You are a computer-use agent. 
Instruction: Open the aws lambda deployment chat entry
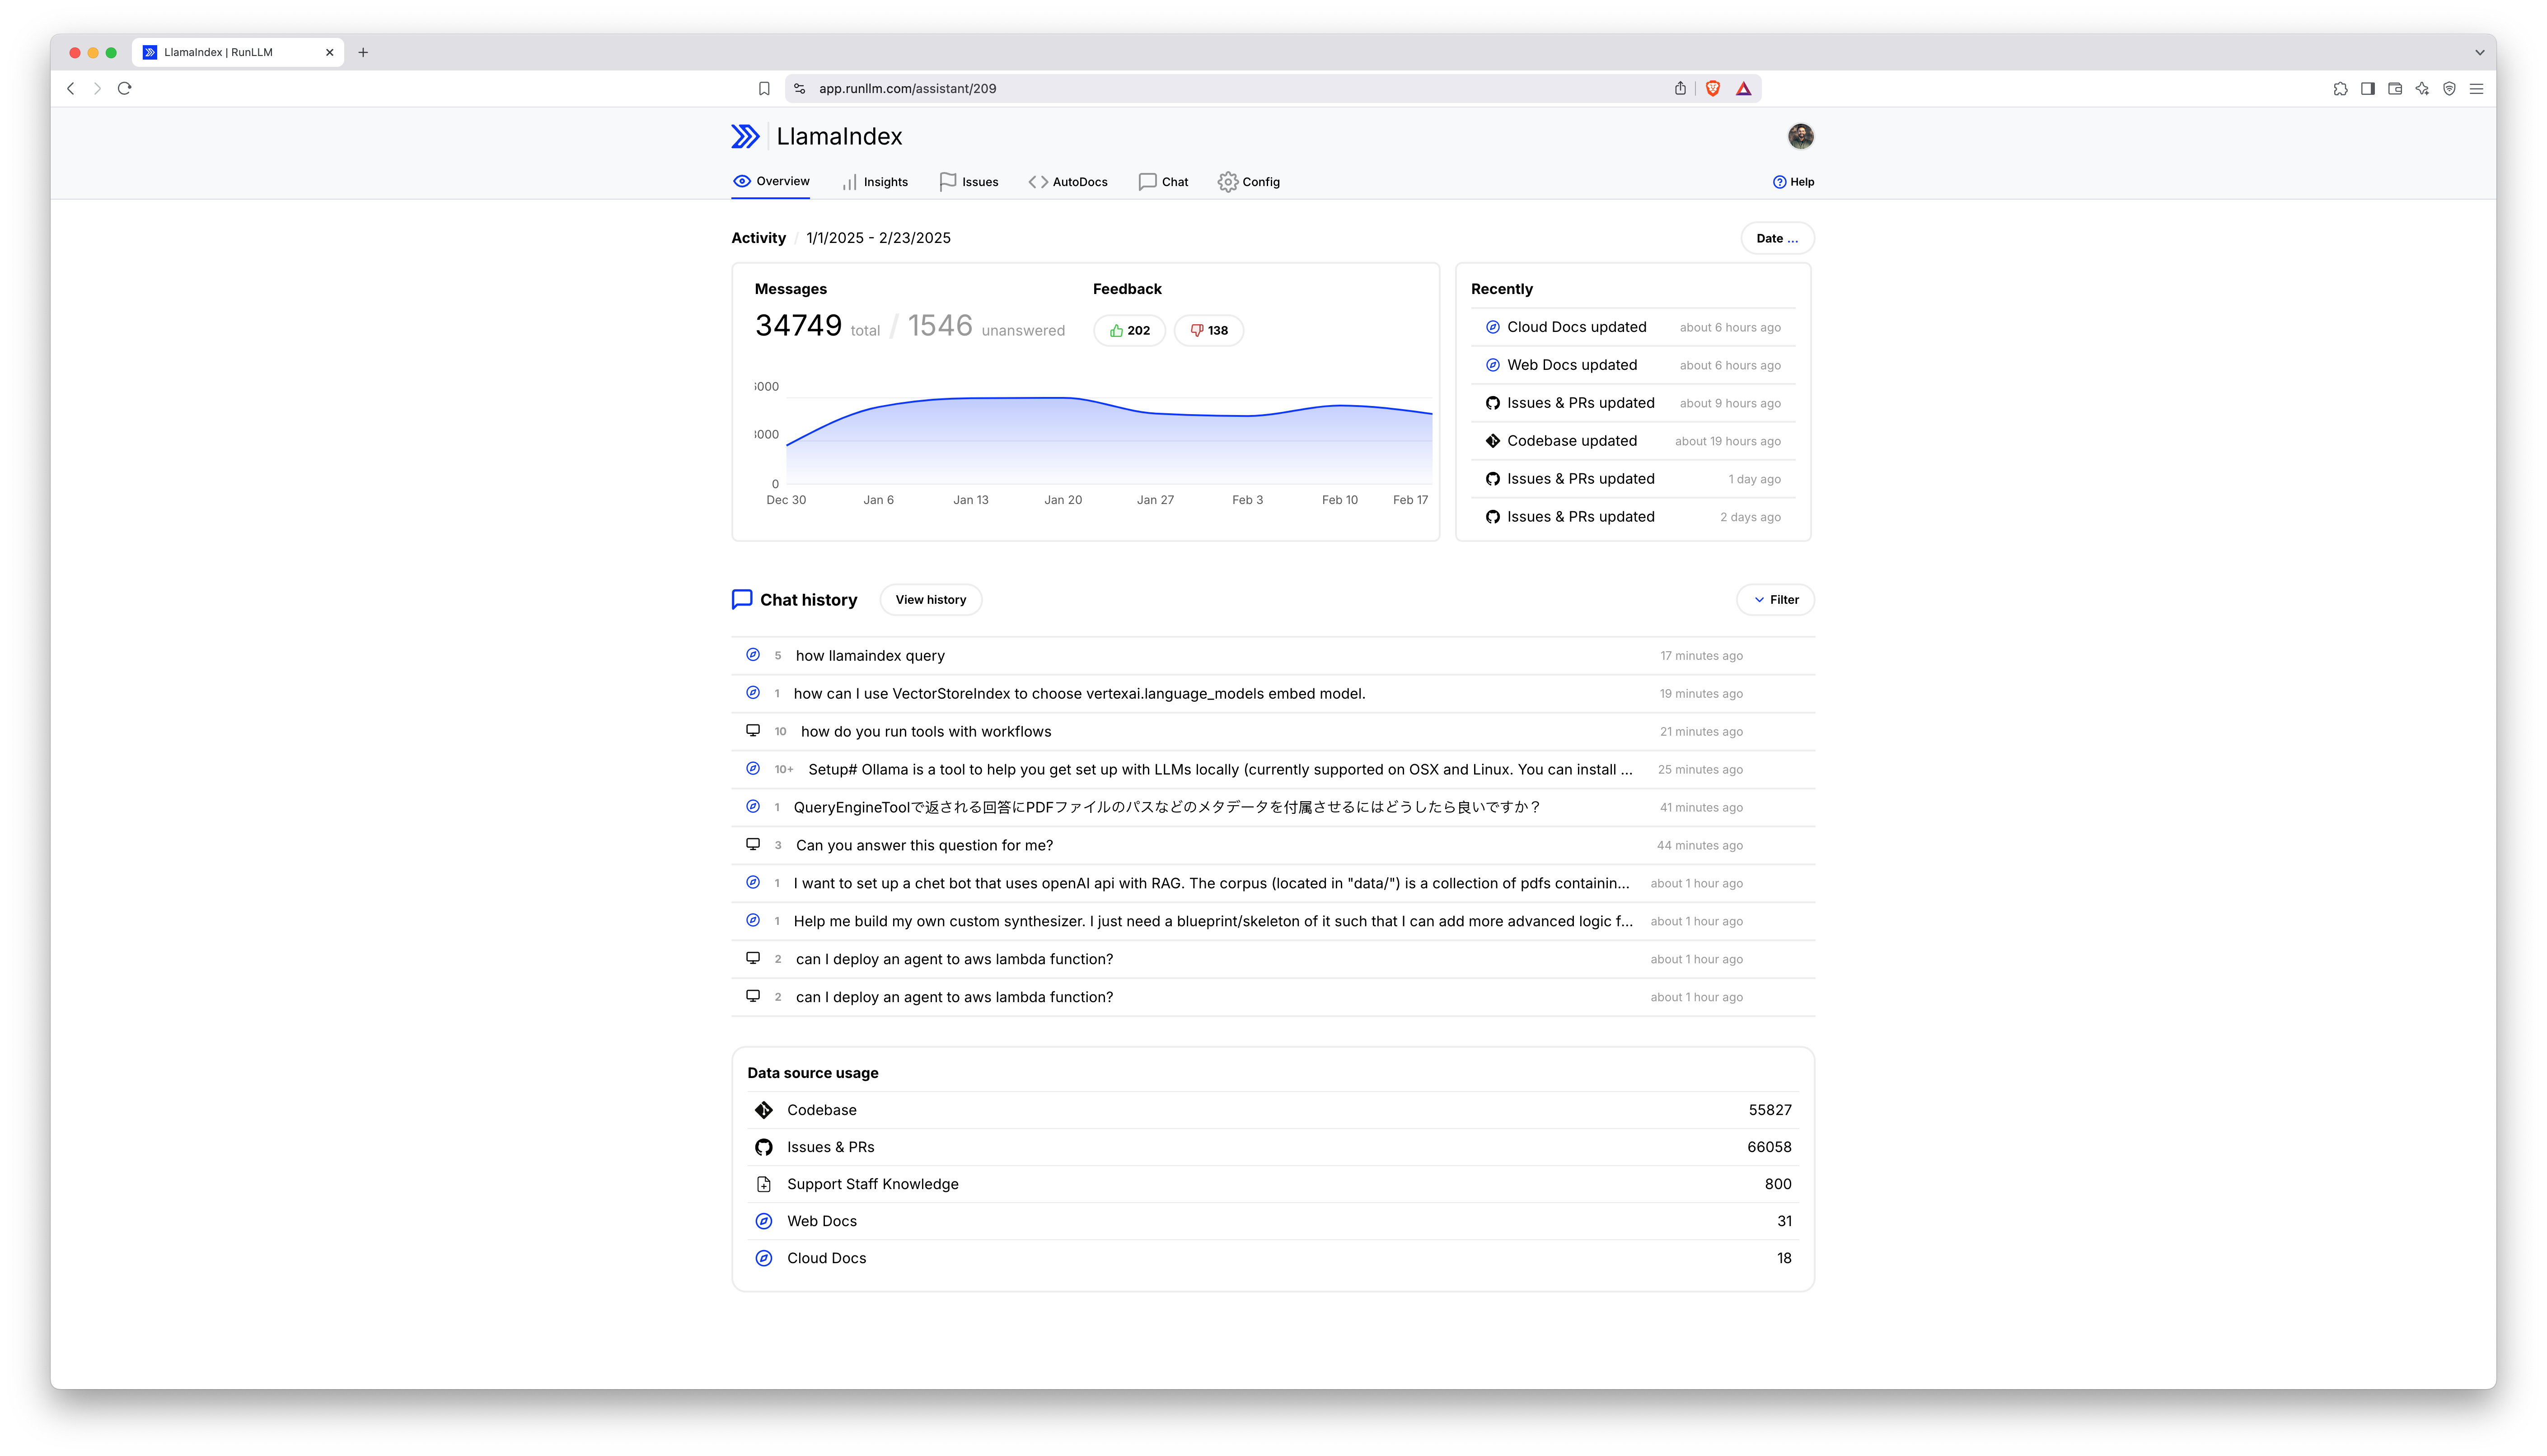(x=954, y=958)
